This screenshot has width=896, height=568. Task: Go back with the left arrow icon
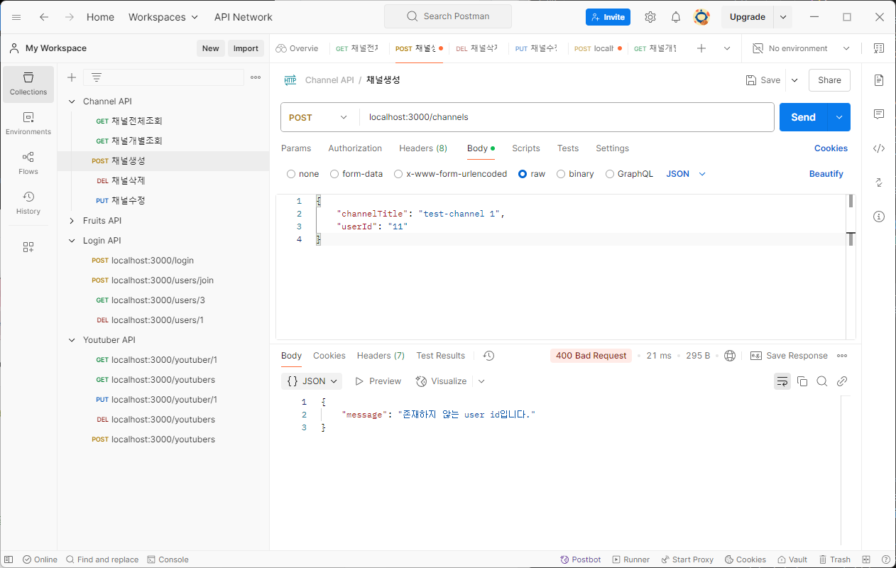(44, 17)
